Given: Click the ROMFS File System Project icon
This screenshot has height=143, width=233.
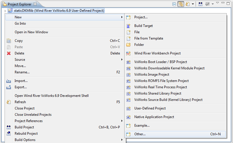Looking at the screenshot, I should point(128,81).
